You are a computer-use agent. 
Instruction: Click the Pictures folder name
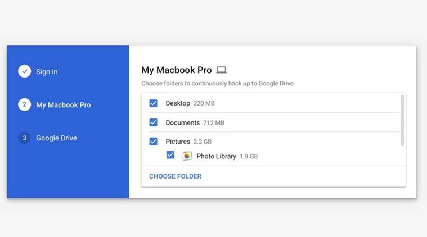(x=177, y=142)
